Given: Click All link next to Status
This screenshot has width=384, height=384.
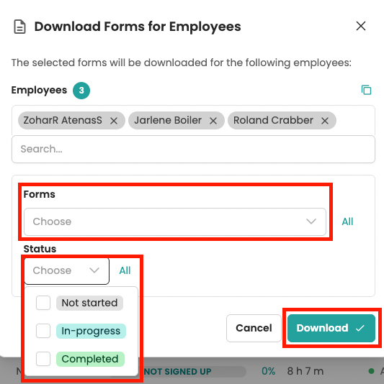Looking at the screenshot, I should click(125, 270).
